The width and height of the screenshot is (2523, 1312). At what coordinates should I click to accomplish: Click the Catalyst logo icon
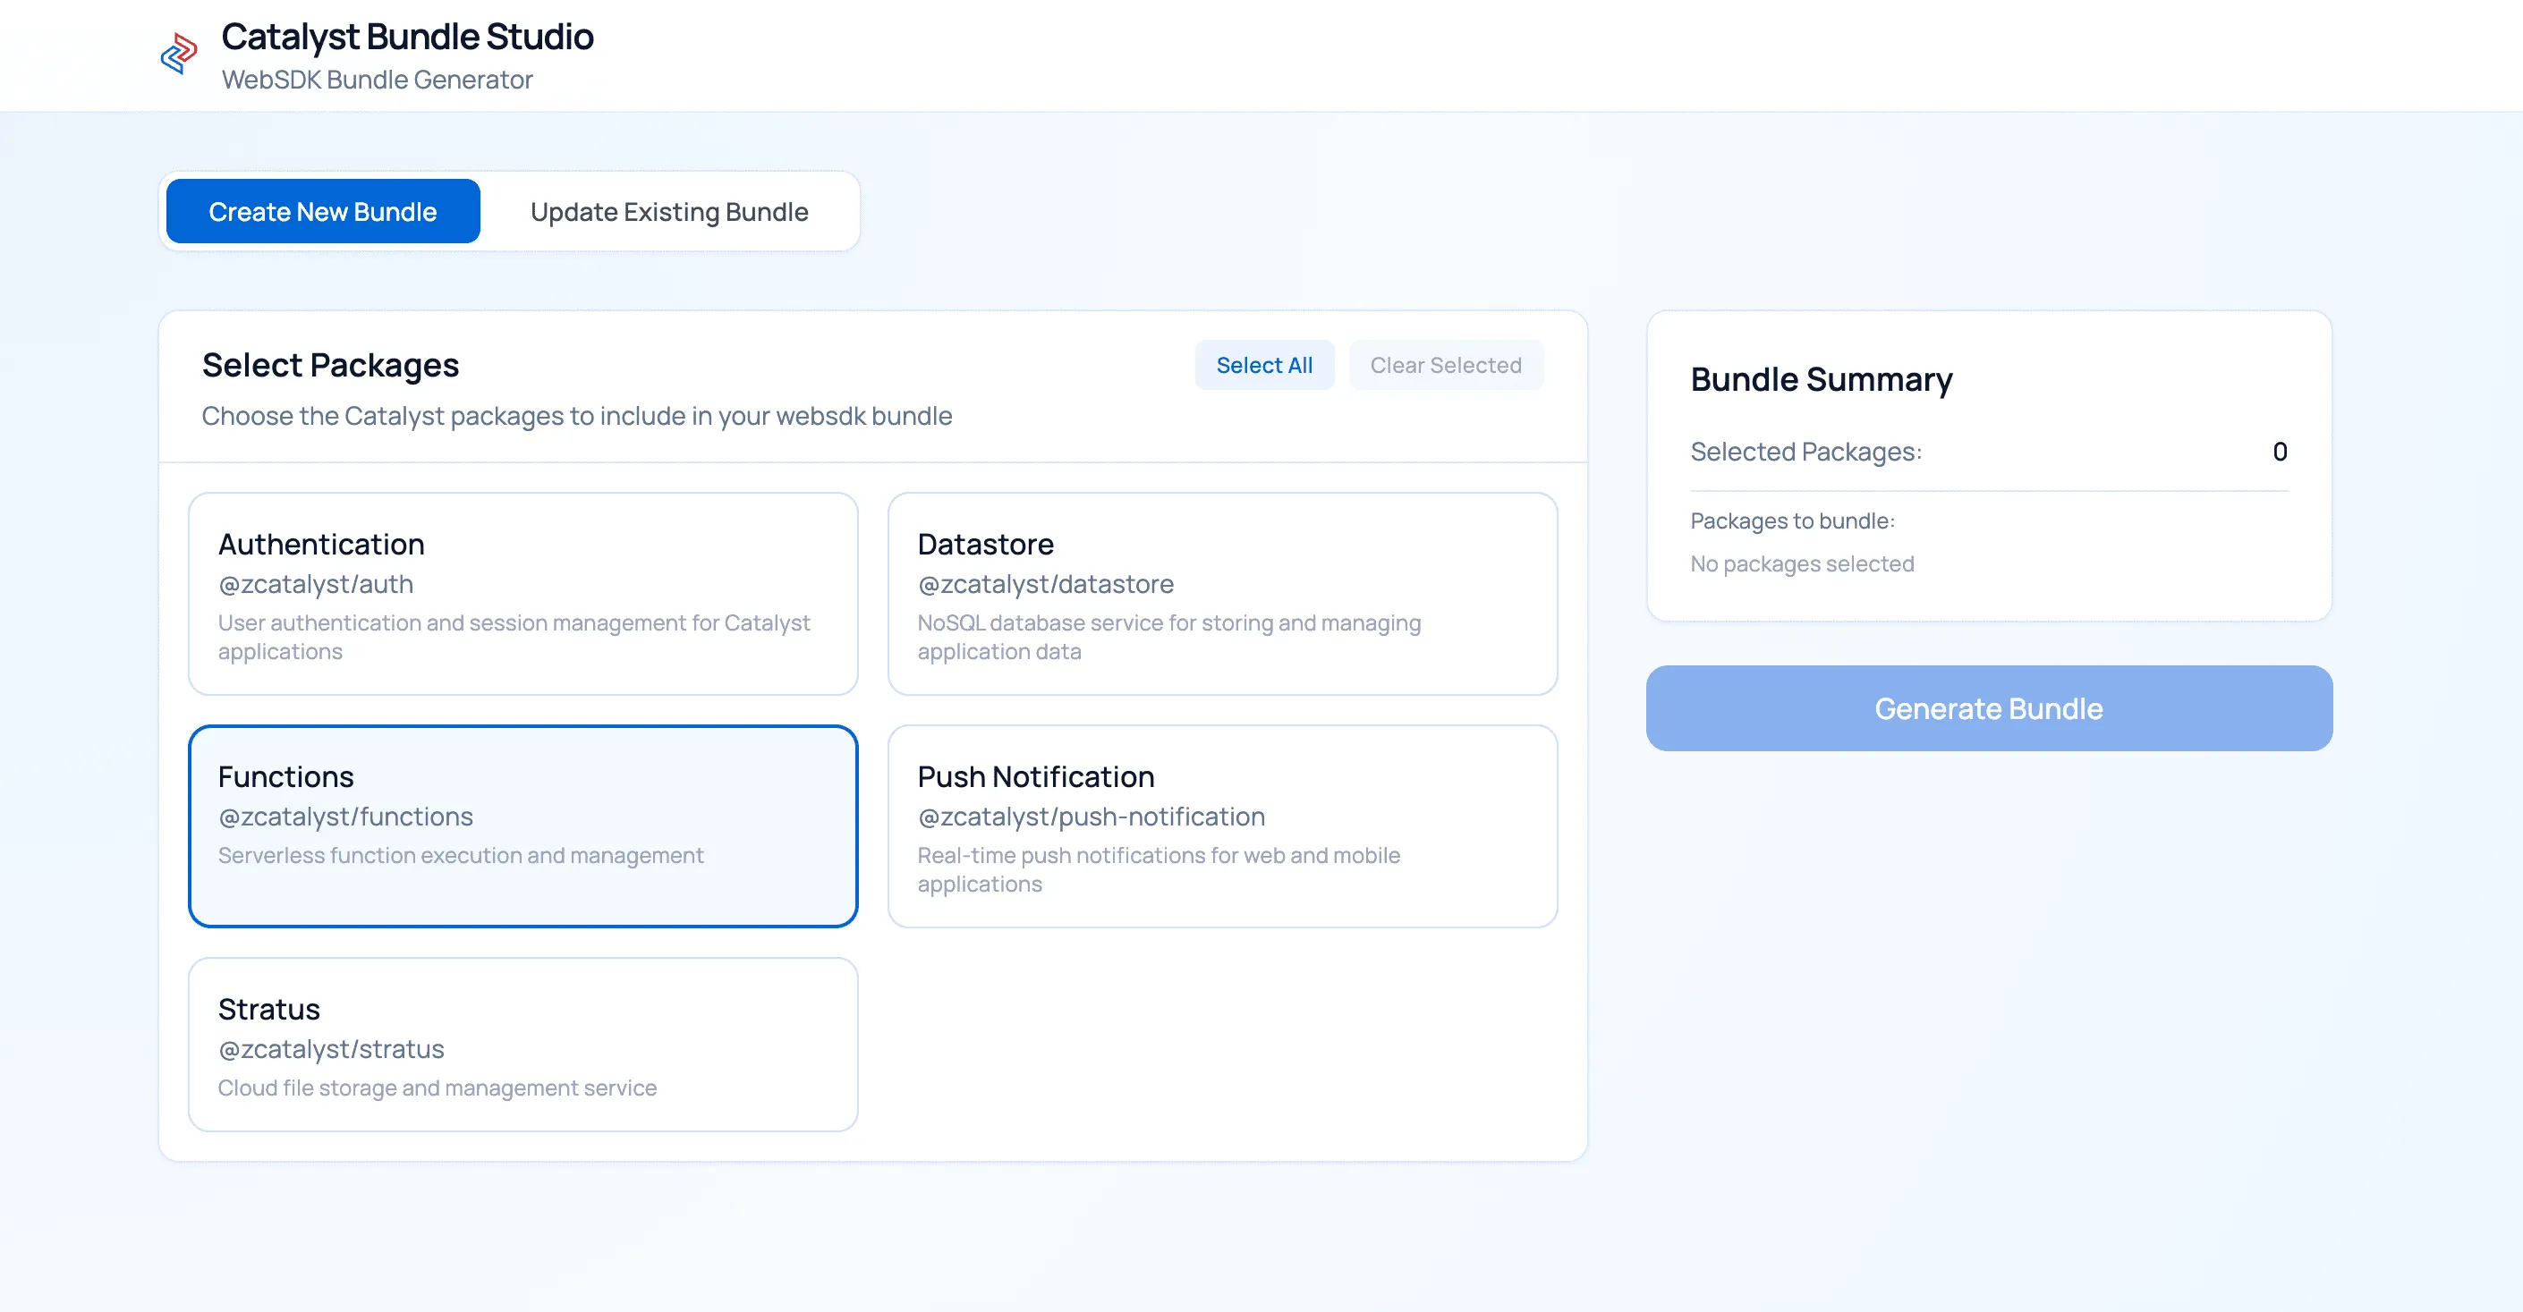pos(179,54)
